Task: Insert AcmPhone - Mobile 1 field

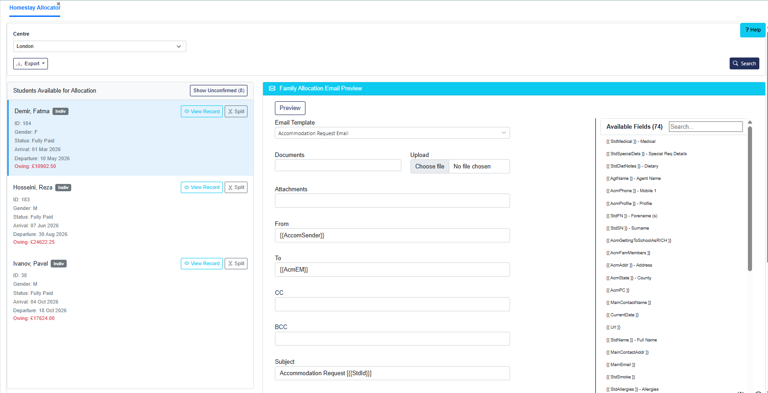Action: pyautogui.click(x=631, y=191)
